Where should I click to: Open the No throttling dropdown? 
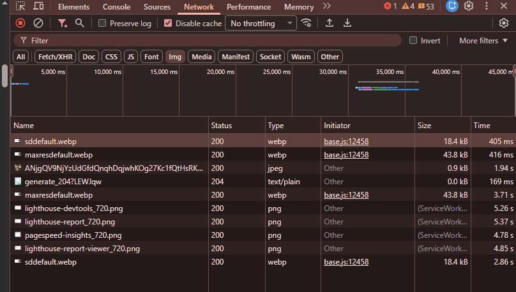pyautogui.click(x=261, y=24)
